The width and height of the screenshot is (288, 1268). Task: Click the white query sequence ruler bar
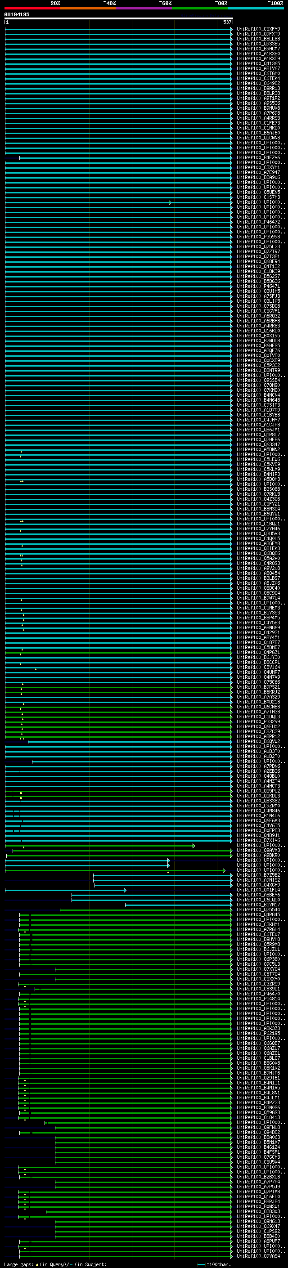pos(119,18)
